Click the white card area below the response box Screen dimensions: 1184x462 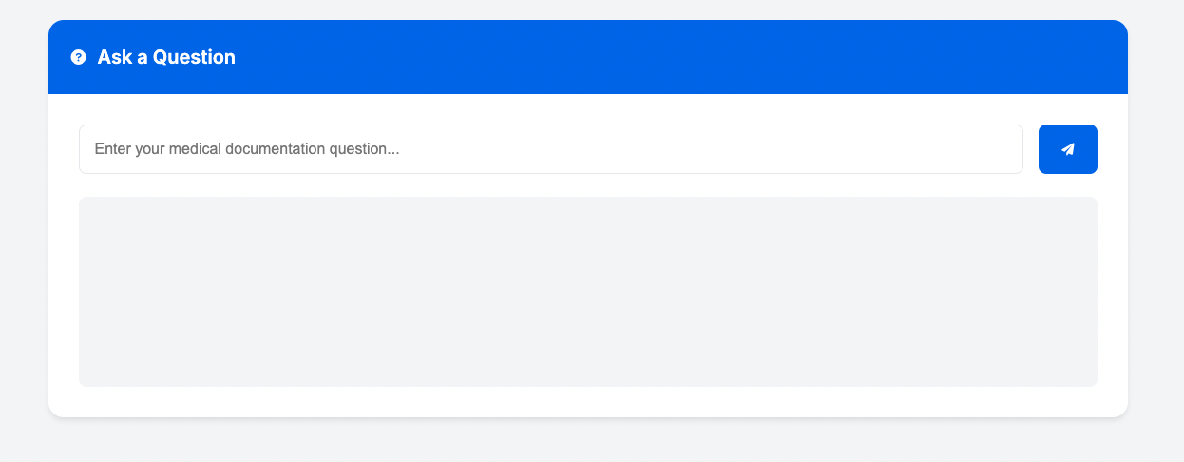pos(588,402)
